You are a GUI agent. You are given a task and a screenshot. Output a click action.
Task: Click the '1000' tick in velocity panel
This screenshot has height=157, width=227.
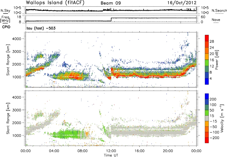[x=17, y=135]
